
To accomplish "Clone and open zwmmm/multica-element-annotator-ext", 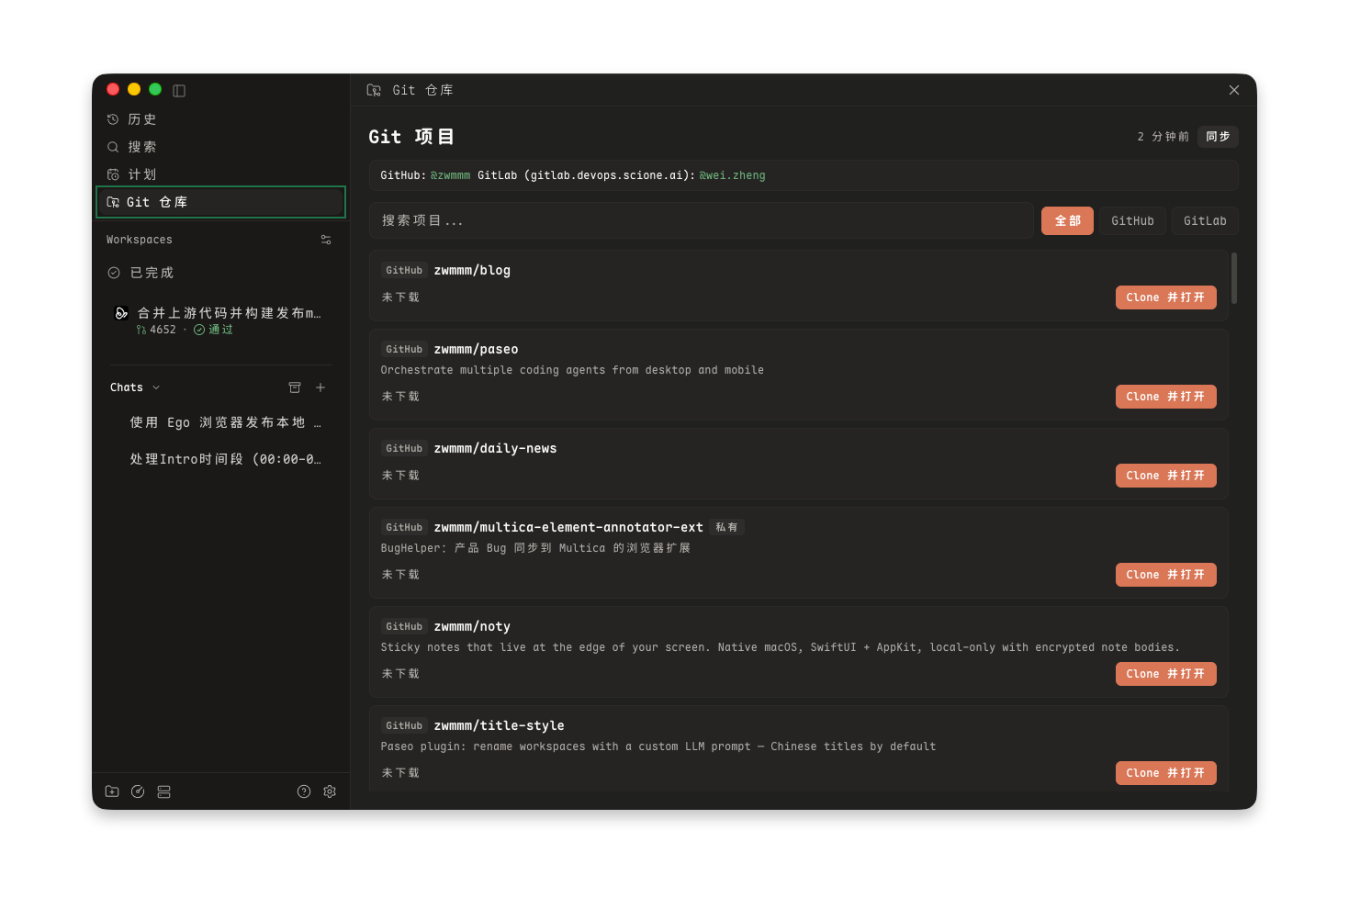I will click(x=1165, y=575).
